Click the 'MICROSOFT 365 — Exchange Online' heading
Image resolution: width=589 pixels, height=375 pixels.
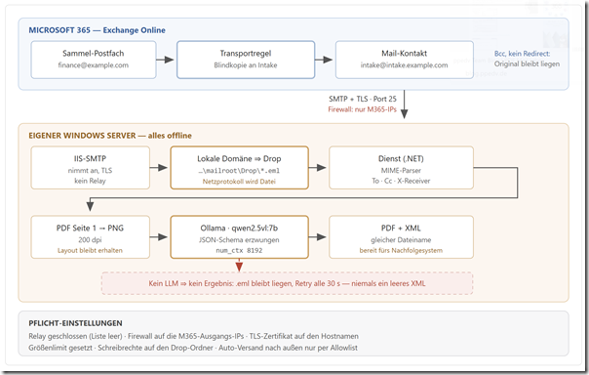(97, 30)
